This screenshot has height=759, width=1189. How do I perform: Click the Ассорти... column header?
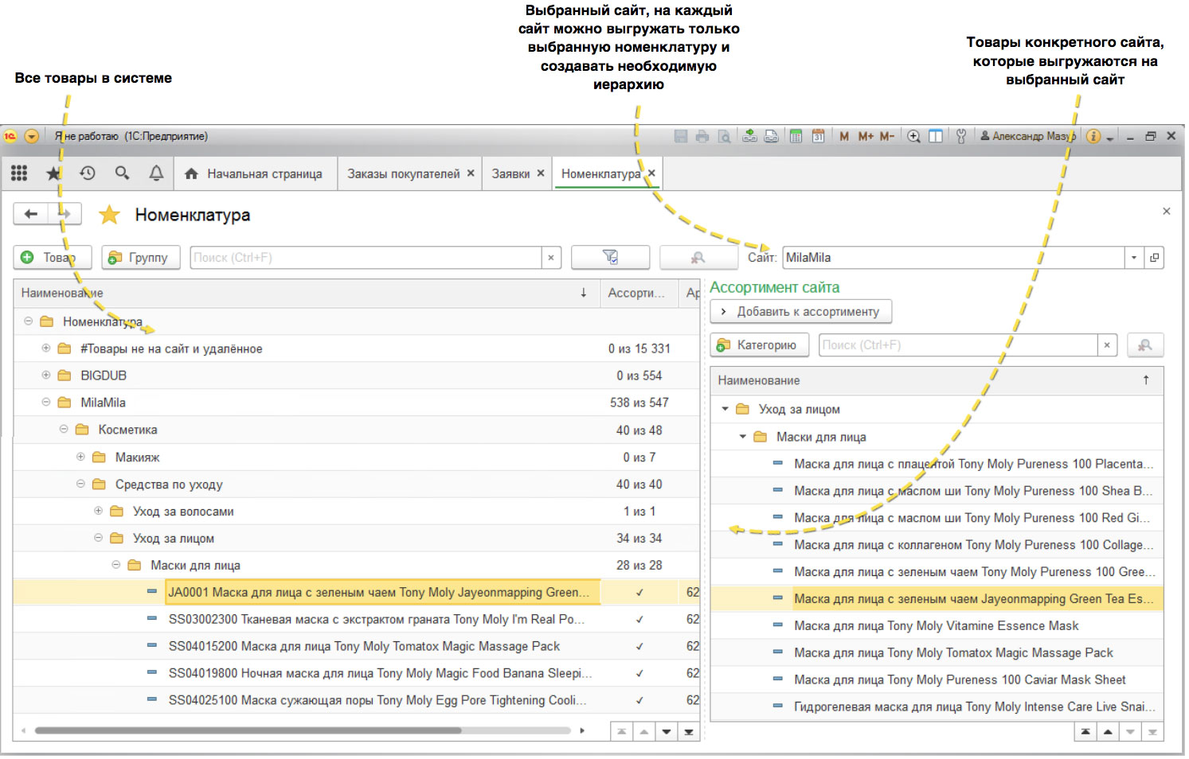coord(639,293)
